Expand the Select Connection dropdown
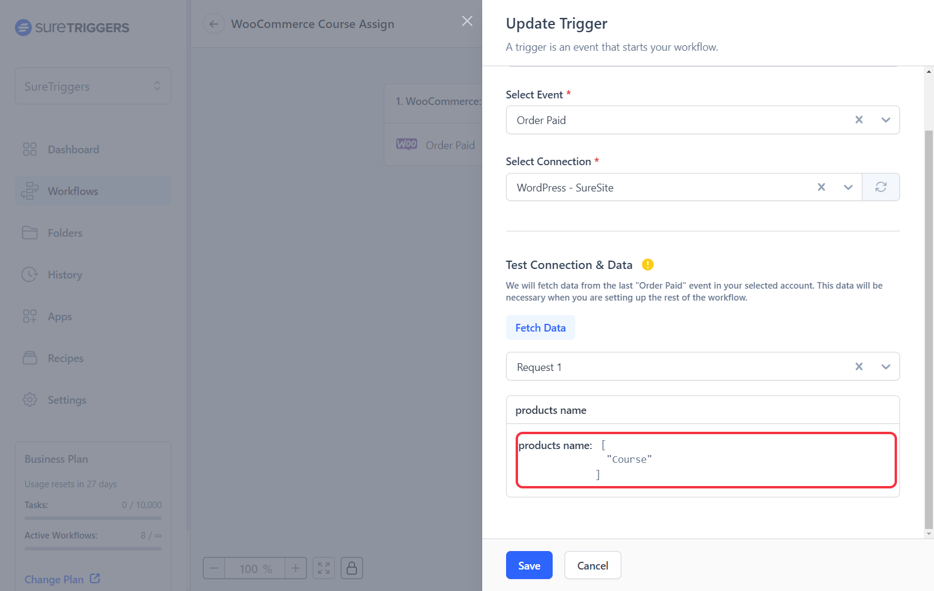This screenshot has height=591, width=934. (x=848, y=187)
